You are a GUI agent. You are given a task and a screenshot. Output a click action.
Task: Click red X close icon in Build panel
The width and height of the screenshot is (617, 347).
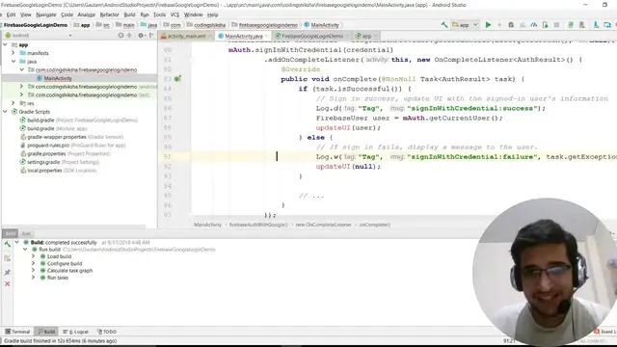tap(7, 283)
